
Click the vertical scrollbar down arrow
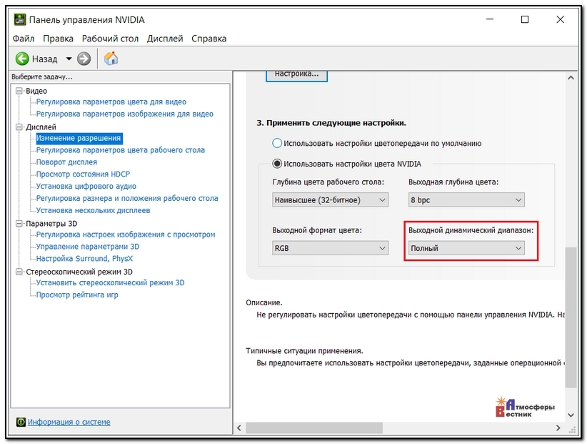tap(571, 415)
